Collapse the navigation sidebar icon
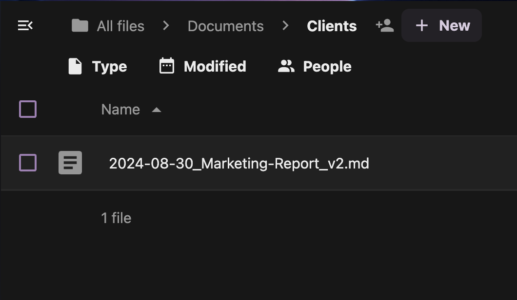This screenshot has width=517, height=300. 25,26
